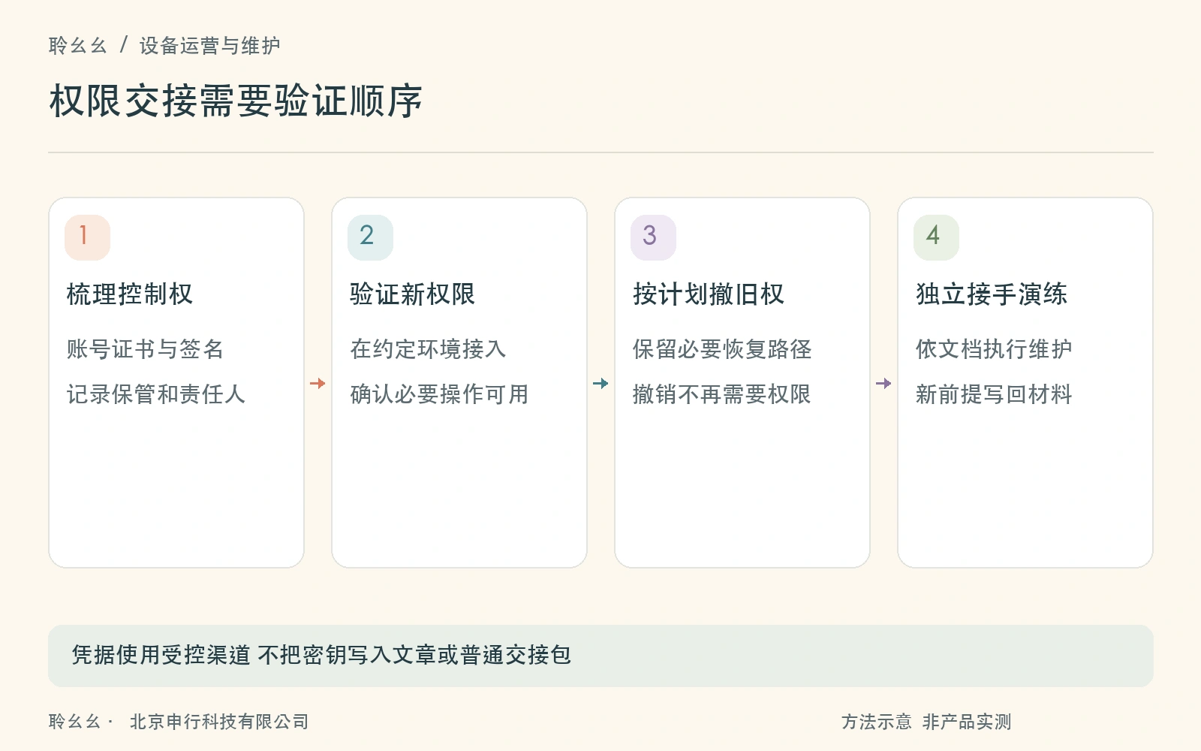Select the heading 独立接手演练
Screen dimensions: 1201x751
(992, 294)
